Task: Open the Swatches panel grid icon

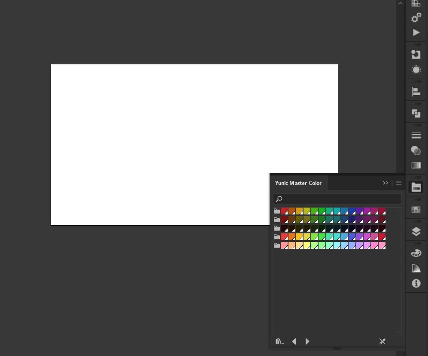Action: [416, 209]
